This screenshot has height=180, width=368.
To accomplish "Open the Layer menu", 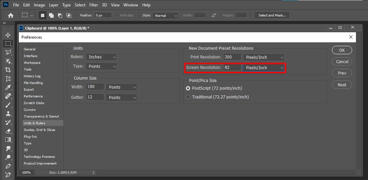I will click(54, 5).
